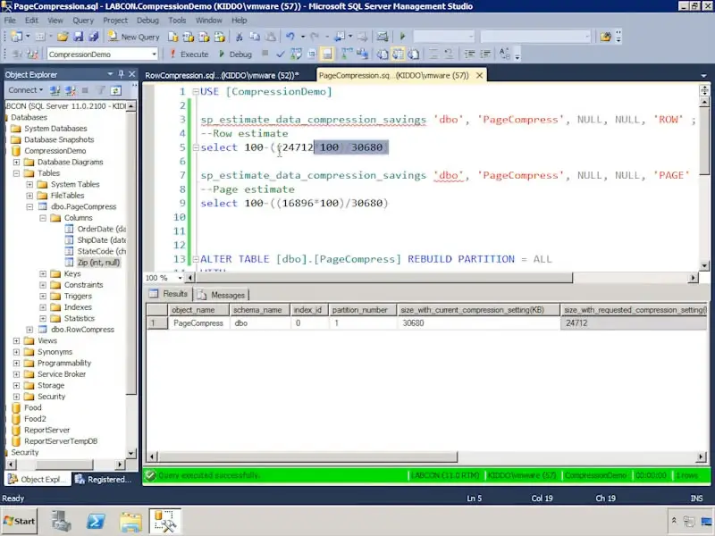This screenshot has width=715, height=536.
Task: Toggle IntelliSense Enabled in the SQL toolbar
Action: (x=327, y=54)
